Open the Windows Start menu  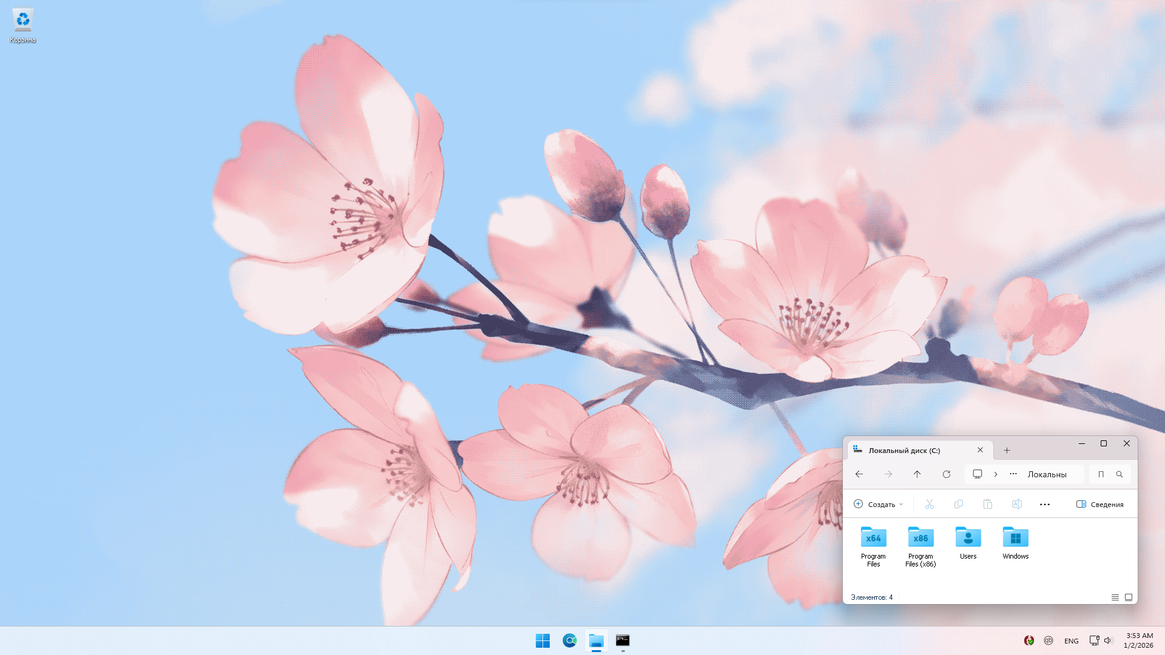tap(542, 640)
